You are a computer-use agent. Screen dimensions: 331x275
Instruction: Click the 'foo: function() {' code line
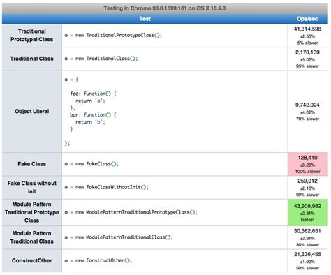(93, 94)
